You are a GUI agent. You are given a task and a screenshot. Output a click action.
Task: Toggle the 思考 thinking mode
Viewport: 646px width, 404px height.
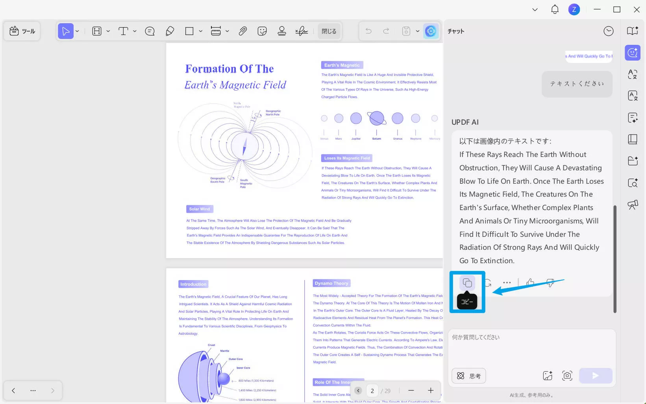tap(468, 376)
